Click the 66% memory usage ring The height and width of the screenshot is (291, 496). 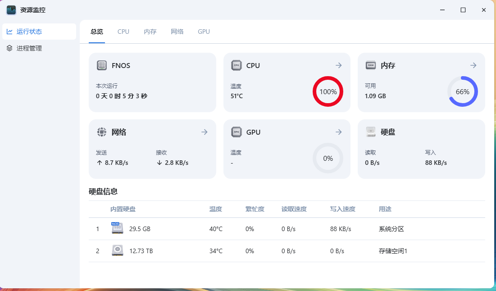point(463,91)
